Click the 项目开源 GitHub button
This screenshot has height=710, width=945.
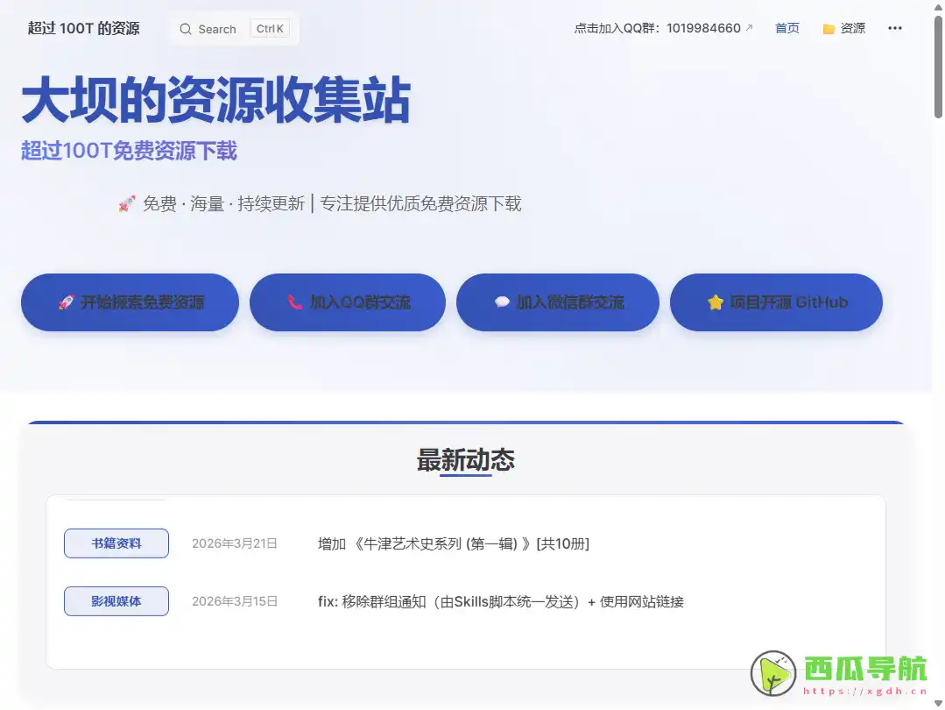(x=776, y=302)
